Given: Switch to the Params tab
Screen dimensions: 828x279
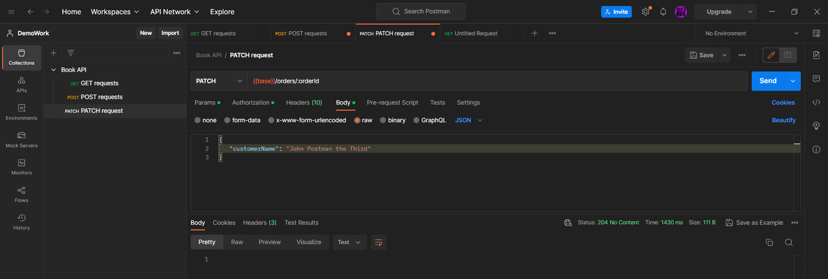Looking at the screenshot, I should (207, 103).
